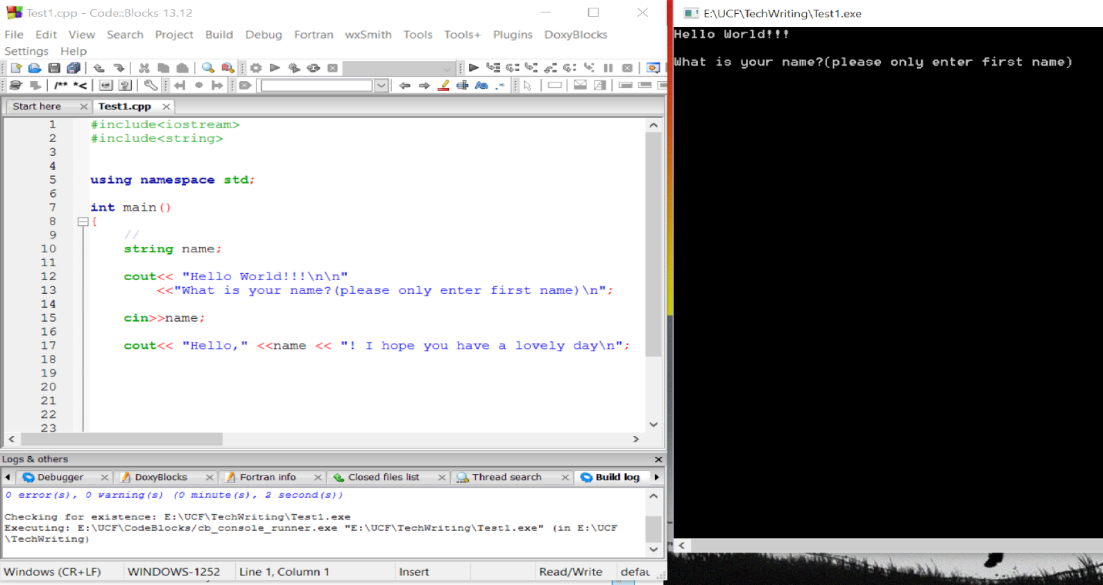Open the compiler target dropdown
1103x585 pixels.
(x=447, y=68)
